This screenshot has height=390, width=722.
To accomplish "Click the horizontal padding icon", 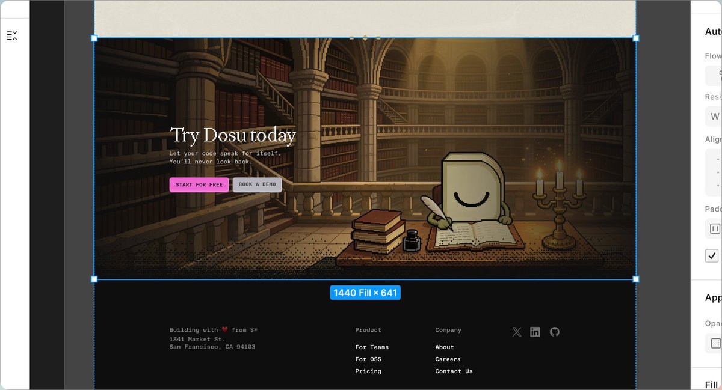I will [x=715, y=228].
